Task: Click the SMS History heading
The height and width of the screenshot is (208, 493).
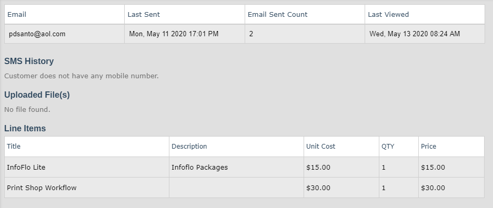Action: [x=29, y=61]
